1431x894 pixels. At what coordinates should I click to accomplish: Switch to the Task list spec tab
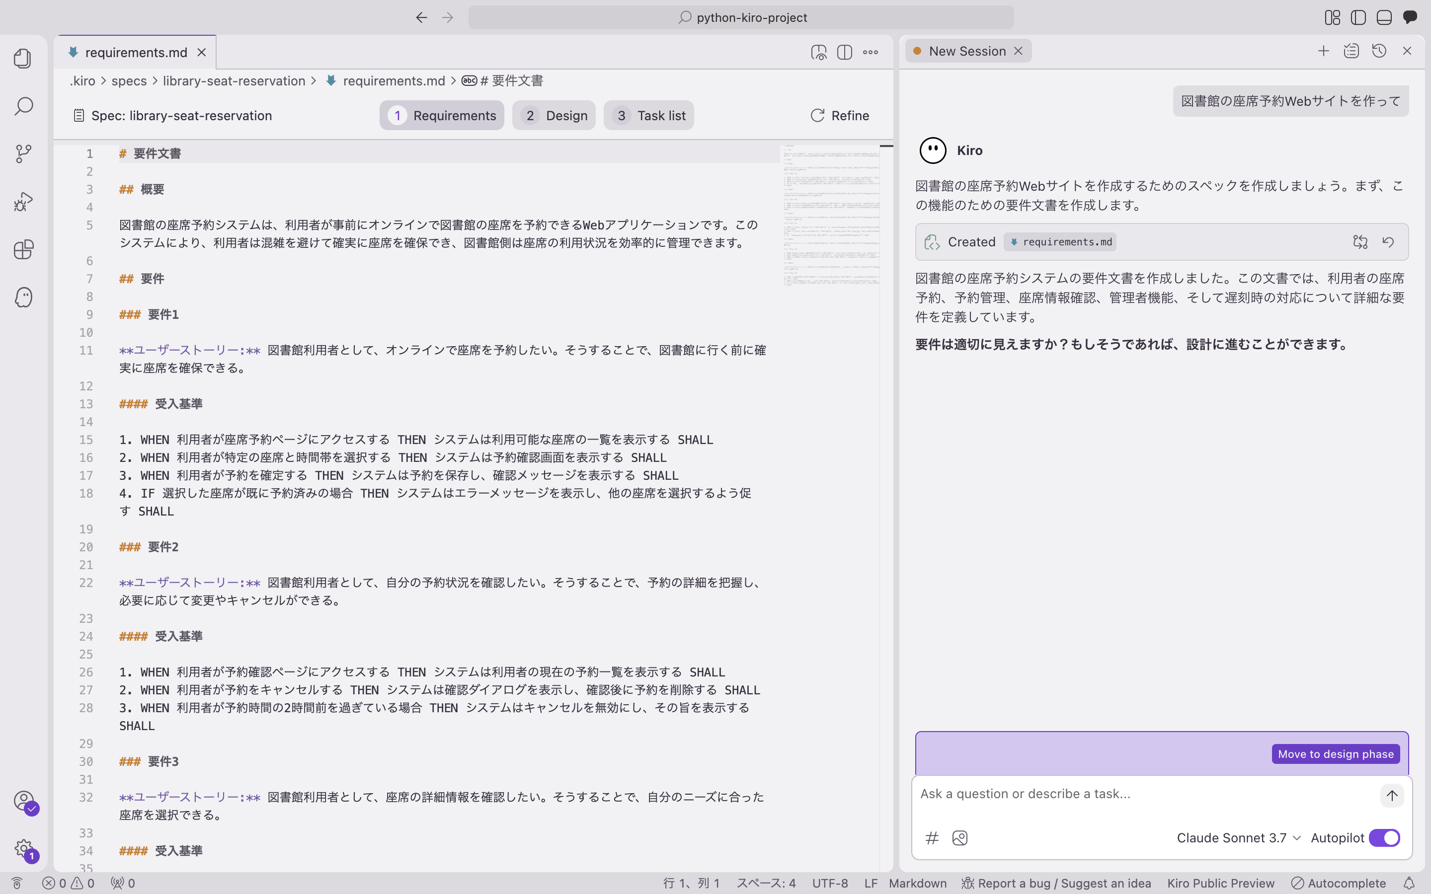click(649, 115)
